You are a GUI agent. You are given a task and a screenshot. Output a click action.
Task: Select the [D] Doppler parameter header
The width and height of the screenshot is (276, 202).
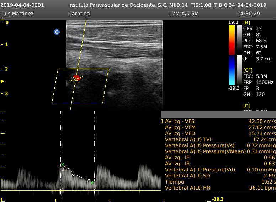[246, 106]
